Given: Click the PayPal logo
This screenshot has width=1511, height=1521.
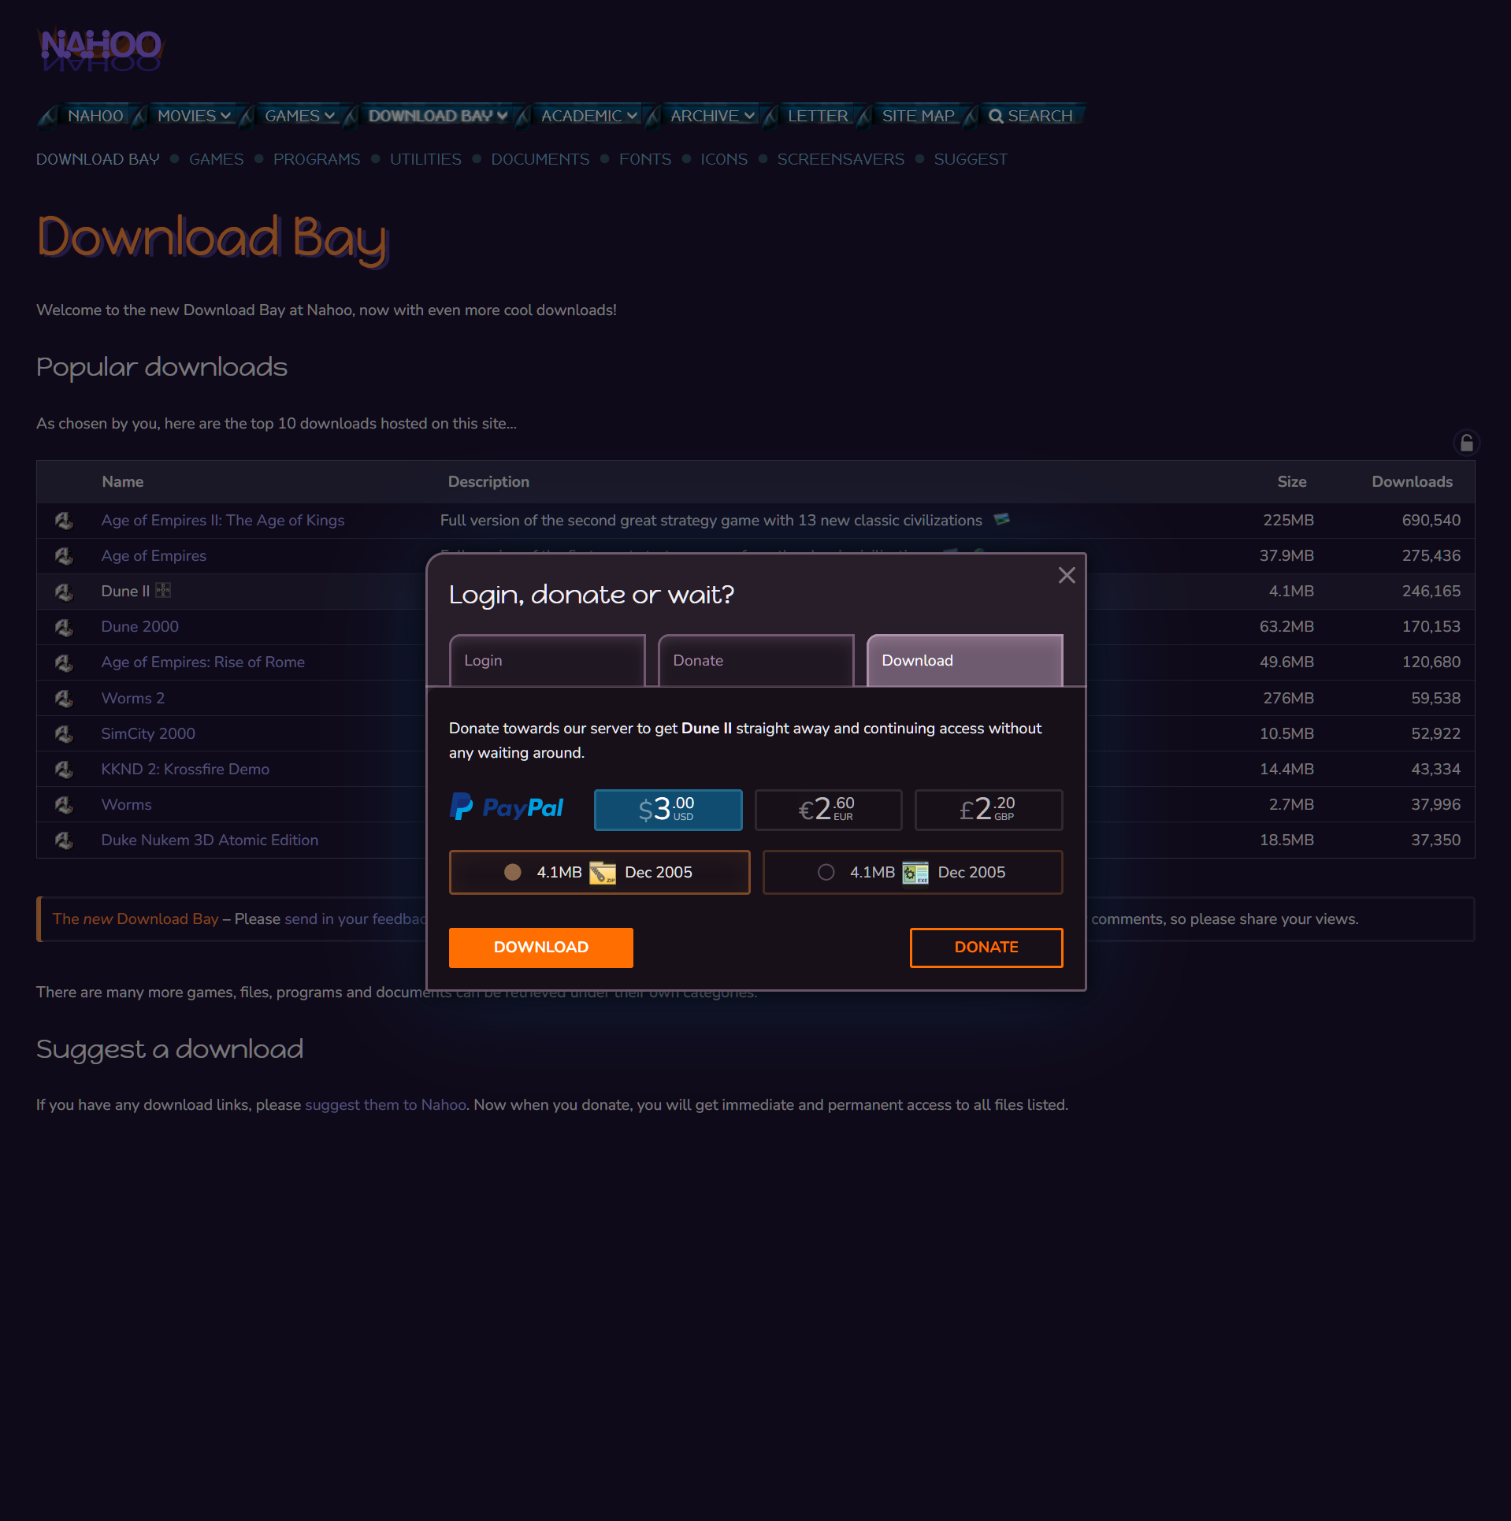Looking at the screenshot, I should (507, 808).
